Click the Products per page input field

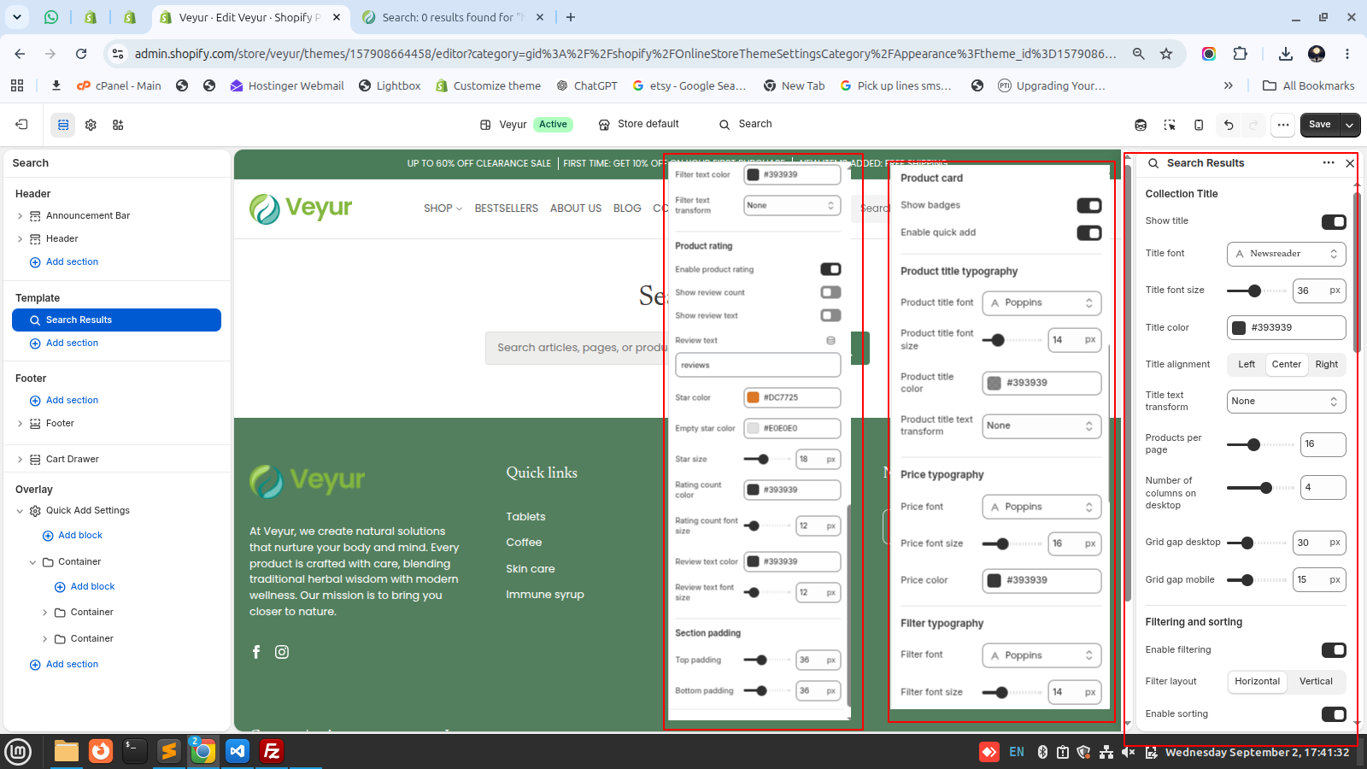coord(1323,444)
